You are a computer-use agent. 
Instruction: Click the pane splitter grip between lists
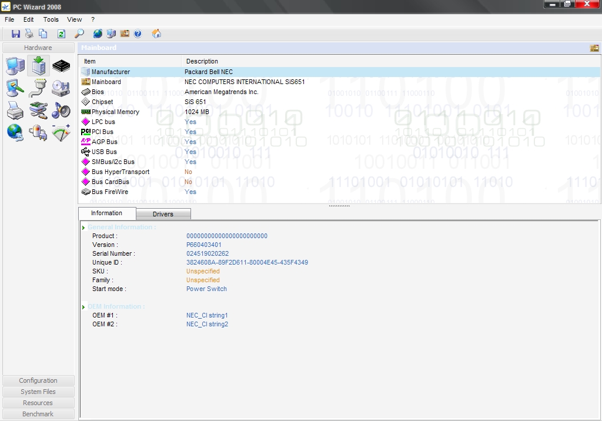click(339, 206)
